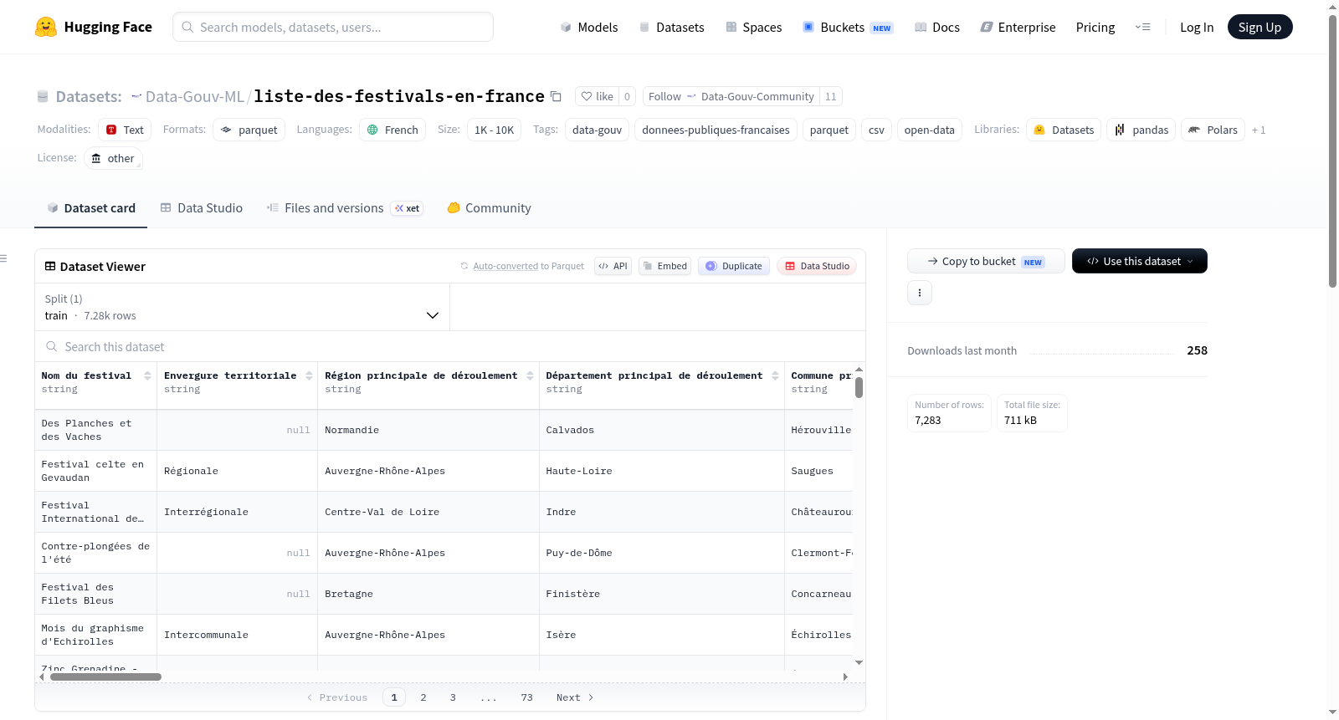
Task: Click the Sign Up button
Action: coord(1259,27)
